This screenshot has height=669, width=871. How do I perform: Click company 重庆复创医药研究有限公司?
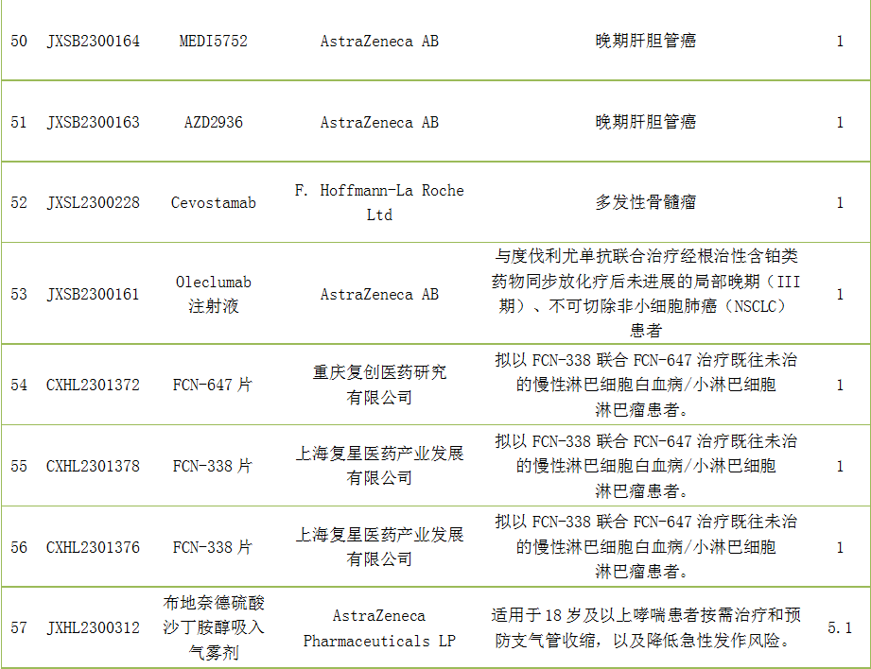379,385
